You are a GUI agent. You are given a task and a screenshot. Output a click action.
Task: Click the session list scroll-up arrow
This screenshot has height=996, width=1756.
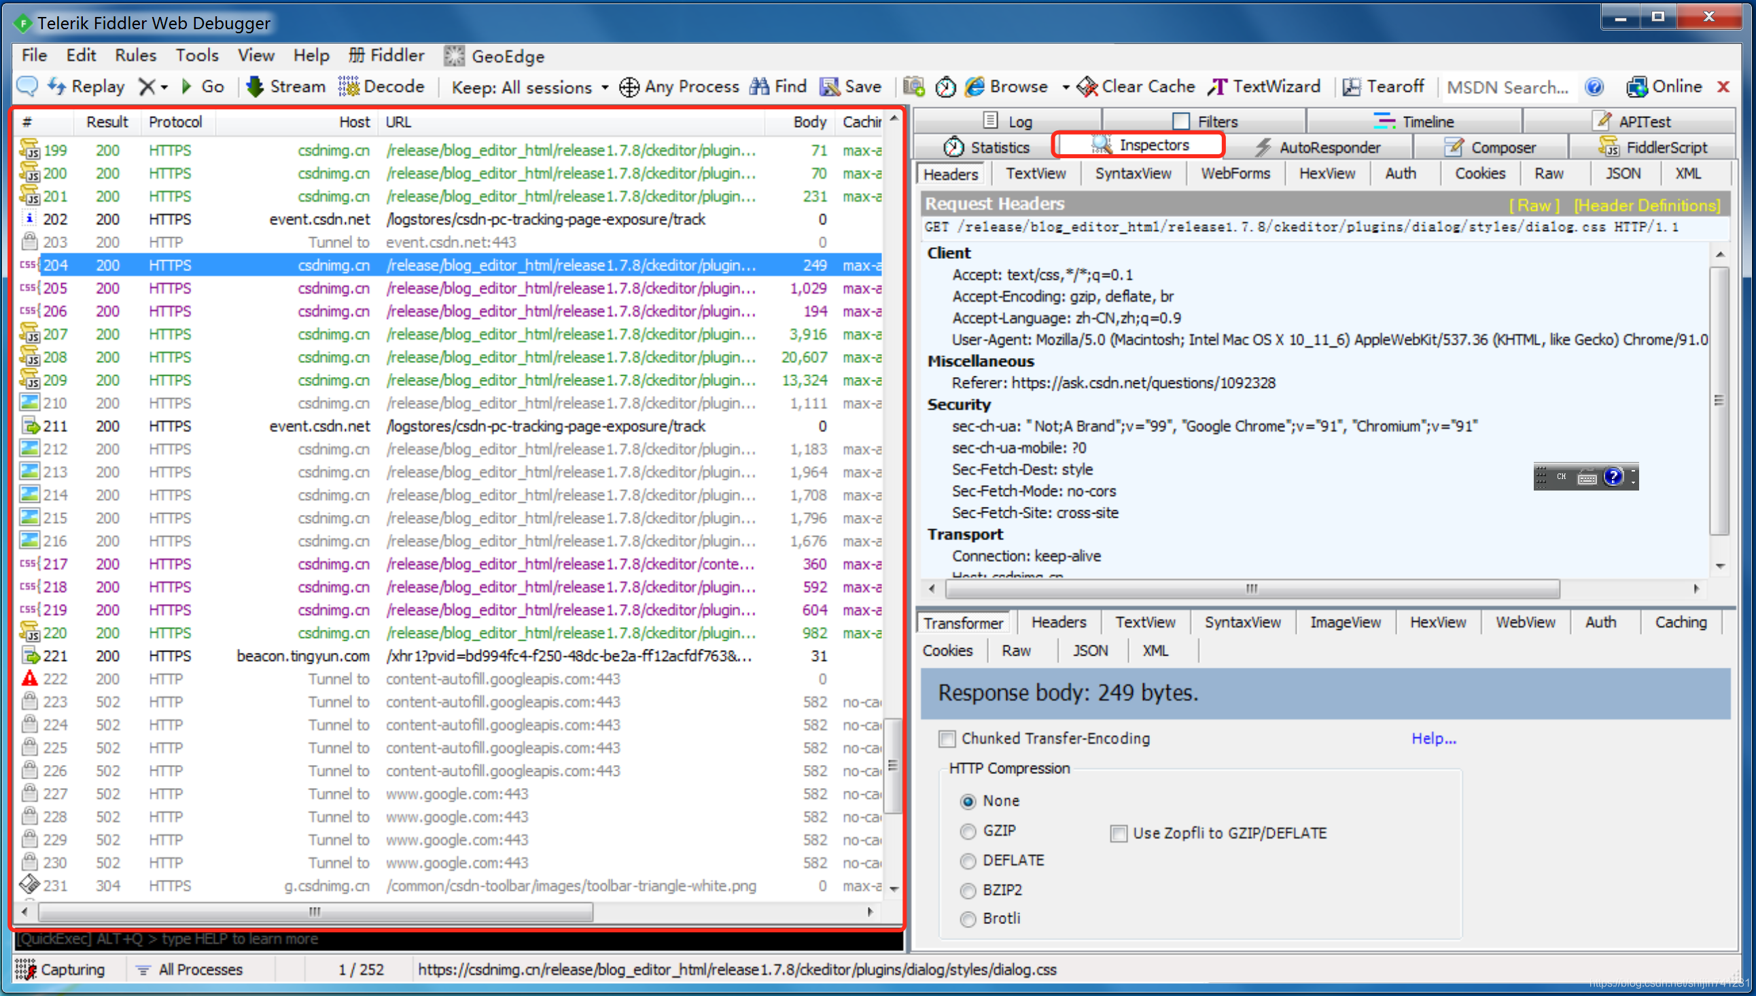pyautogui.click(x=894, y=119)
